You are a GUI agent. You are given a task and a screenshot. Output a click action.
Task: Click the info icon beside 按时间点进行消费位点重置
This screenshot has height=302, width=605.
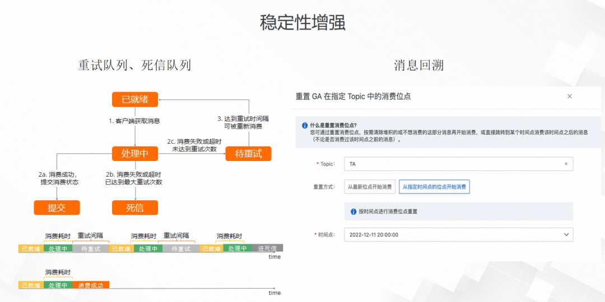(353, 211)
